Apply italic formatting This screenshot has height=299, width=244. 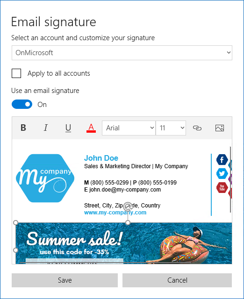pos(46,128)
